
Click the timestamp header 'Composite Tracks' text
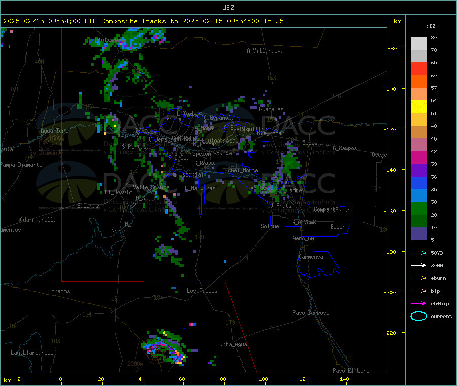click(133, 21)
